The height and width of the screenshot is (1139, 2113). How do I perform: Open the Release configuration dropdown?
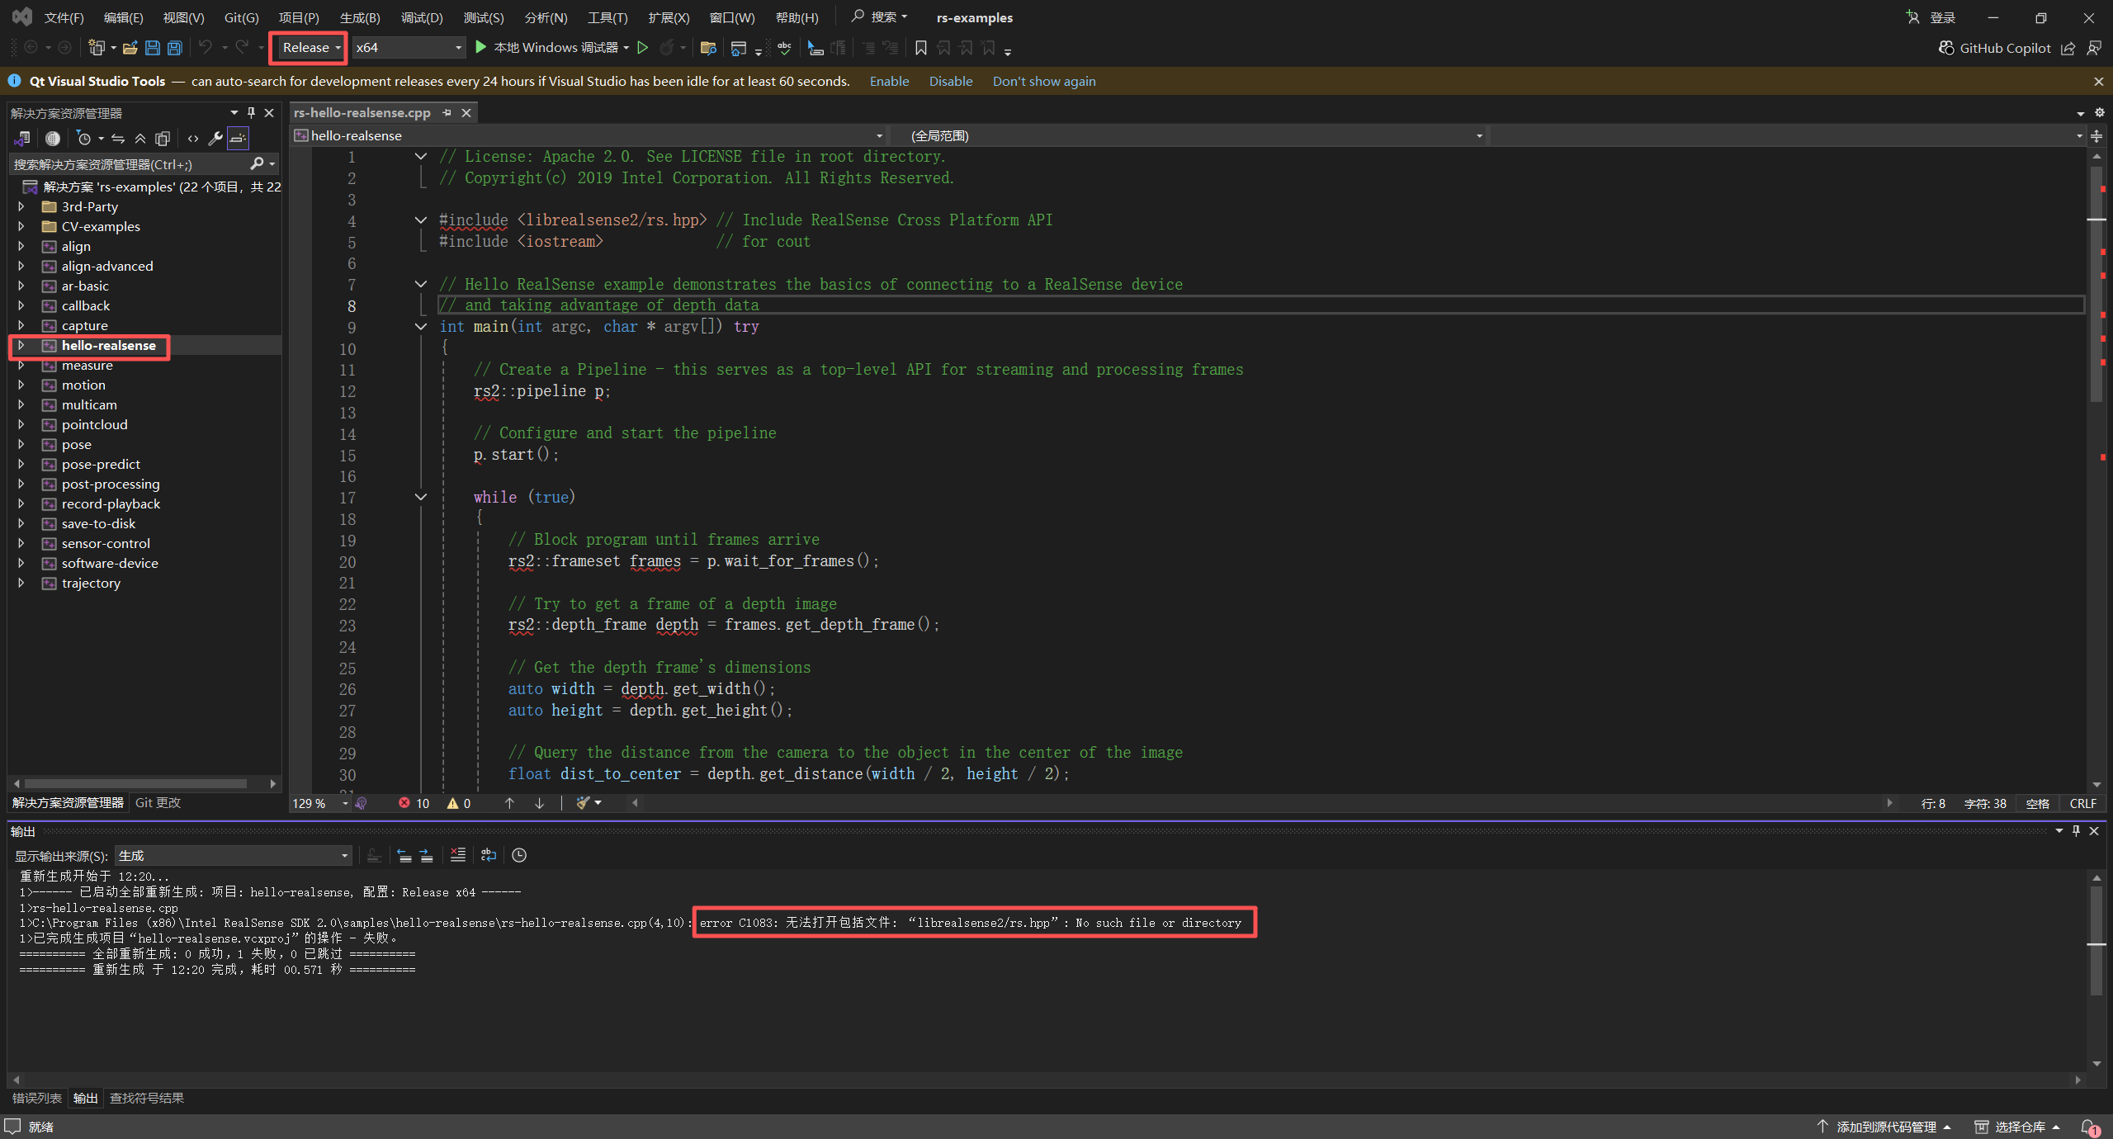click(x=310, y=48)
